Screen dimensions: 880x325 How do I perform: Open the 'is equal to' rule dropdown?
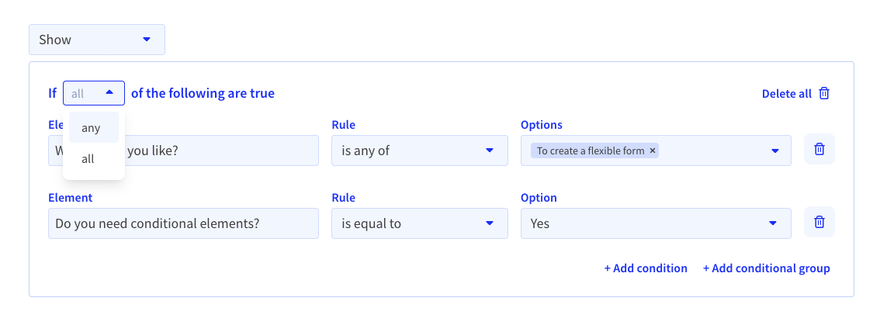point(419,223)
